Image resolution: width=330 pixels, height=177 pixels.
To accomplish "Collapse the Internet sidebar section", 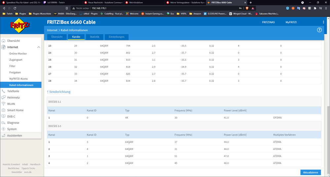I will click(39, 47).
